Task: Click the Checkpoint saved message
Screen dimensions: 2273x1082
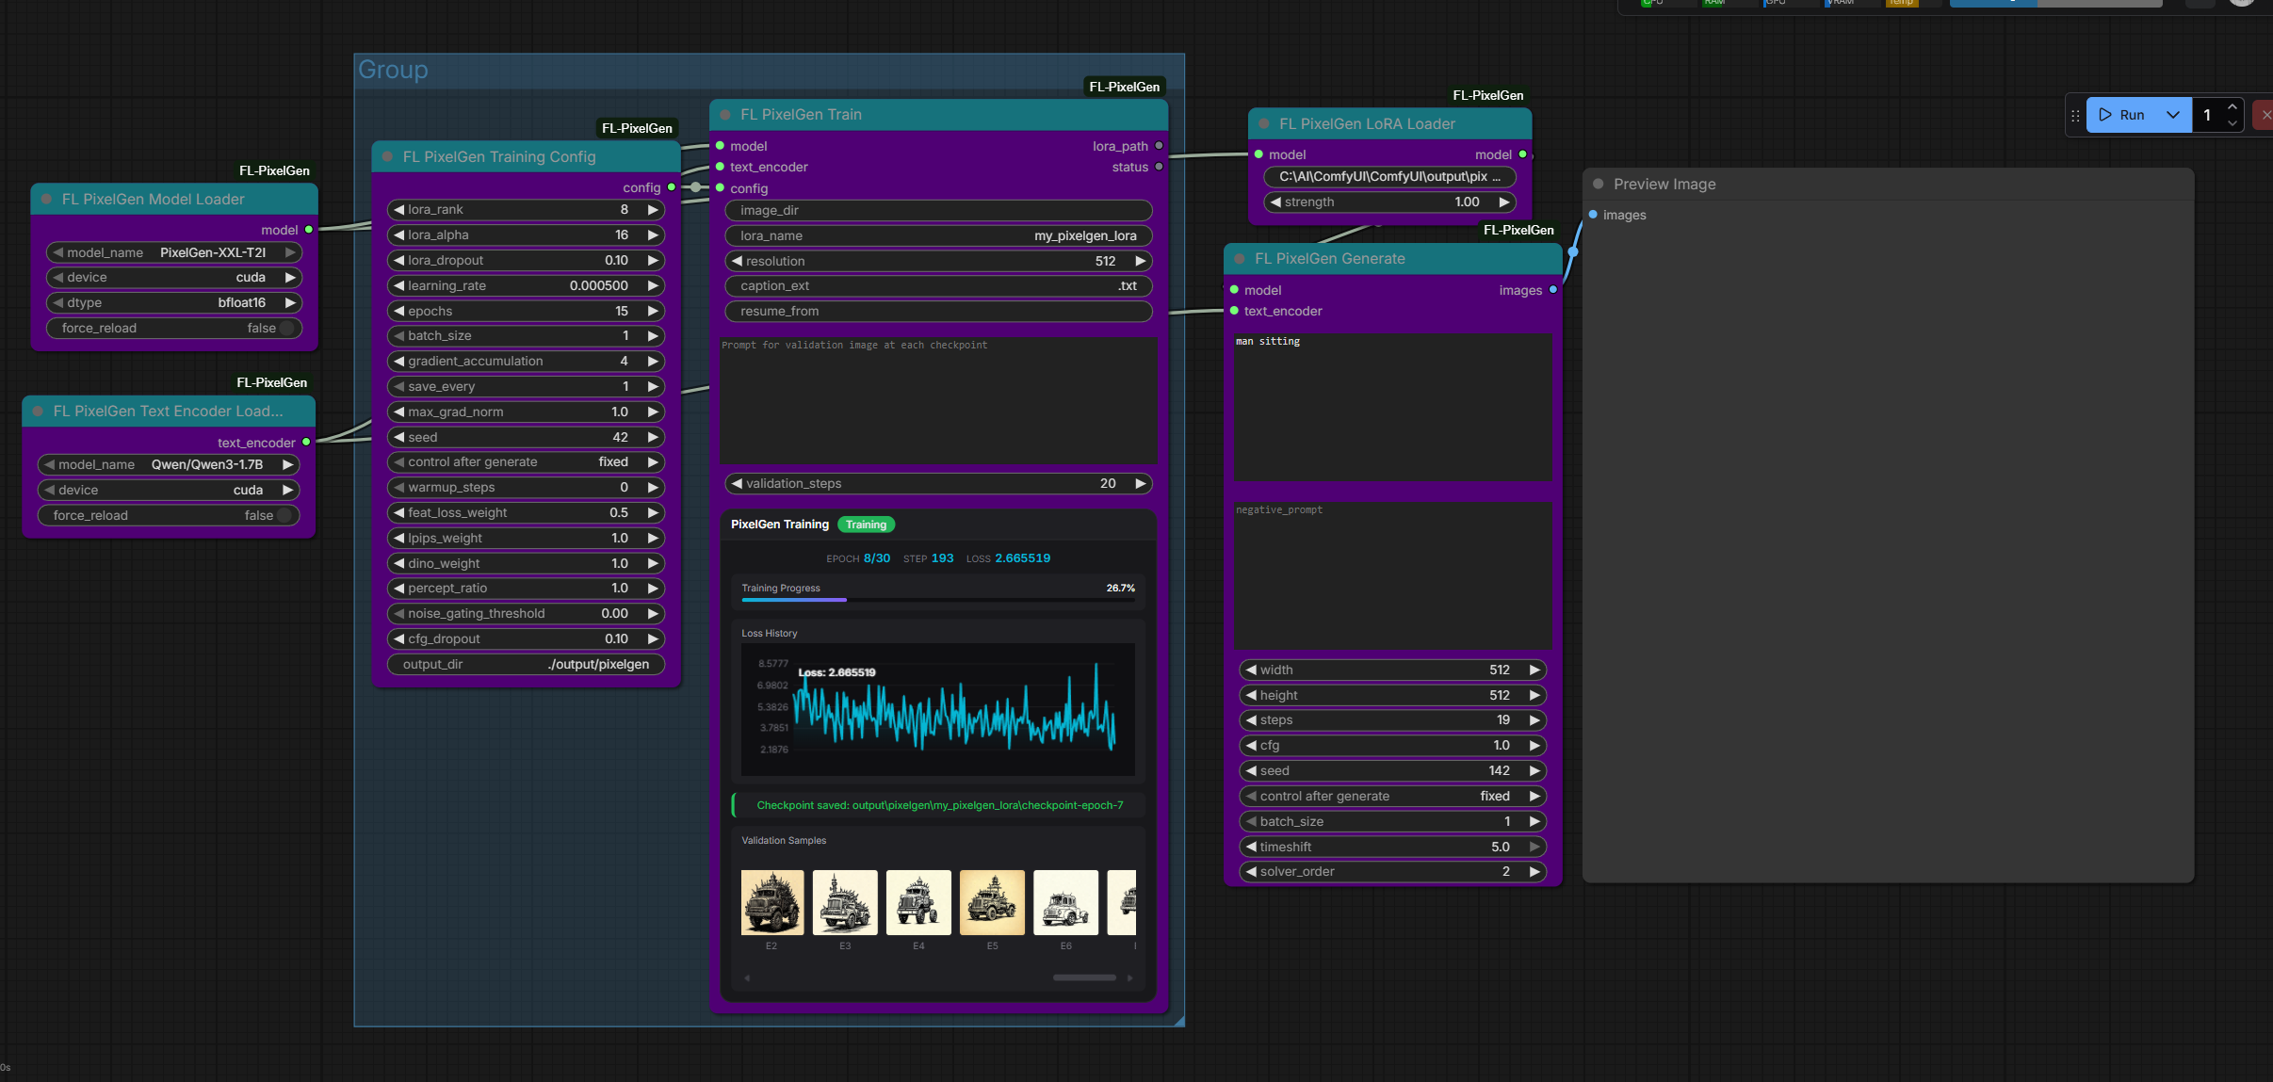Action: coord(939,806)
